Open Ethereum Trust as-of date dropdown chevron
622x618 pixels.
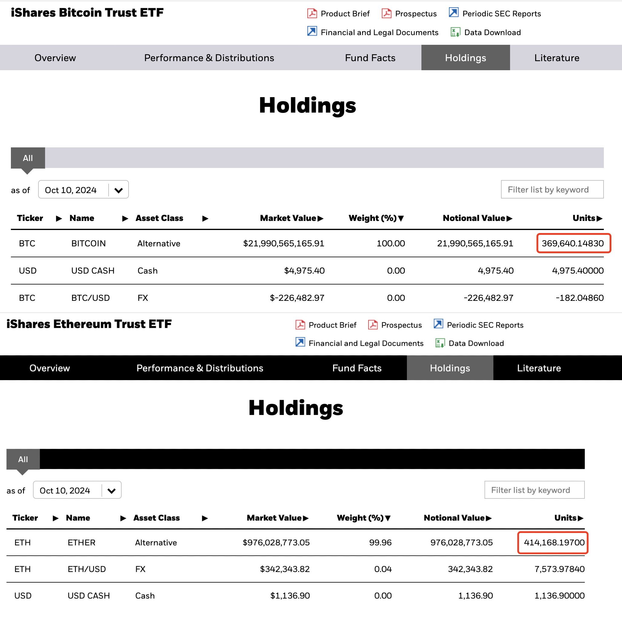111,491
